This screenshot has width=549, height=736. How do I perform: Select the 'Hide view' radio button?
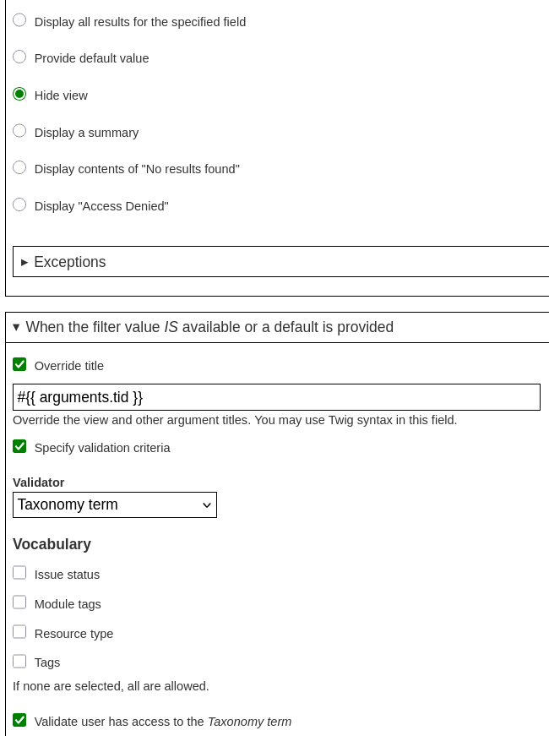[x=19, y=94]
